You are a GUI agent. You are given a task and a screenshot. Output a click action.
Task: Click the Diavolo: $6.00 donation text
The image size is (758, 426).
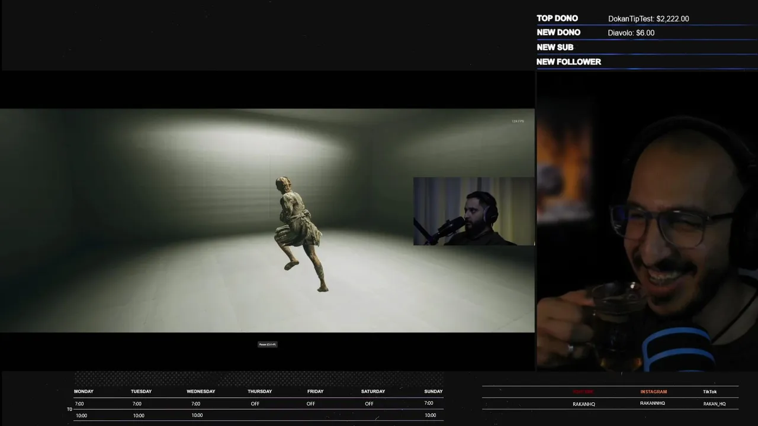pos(631,33)
